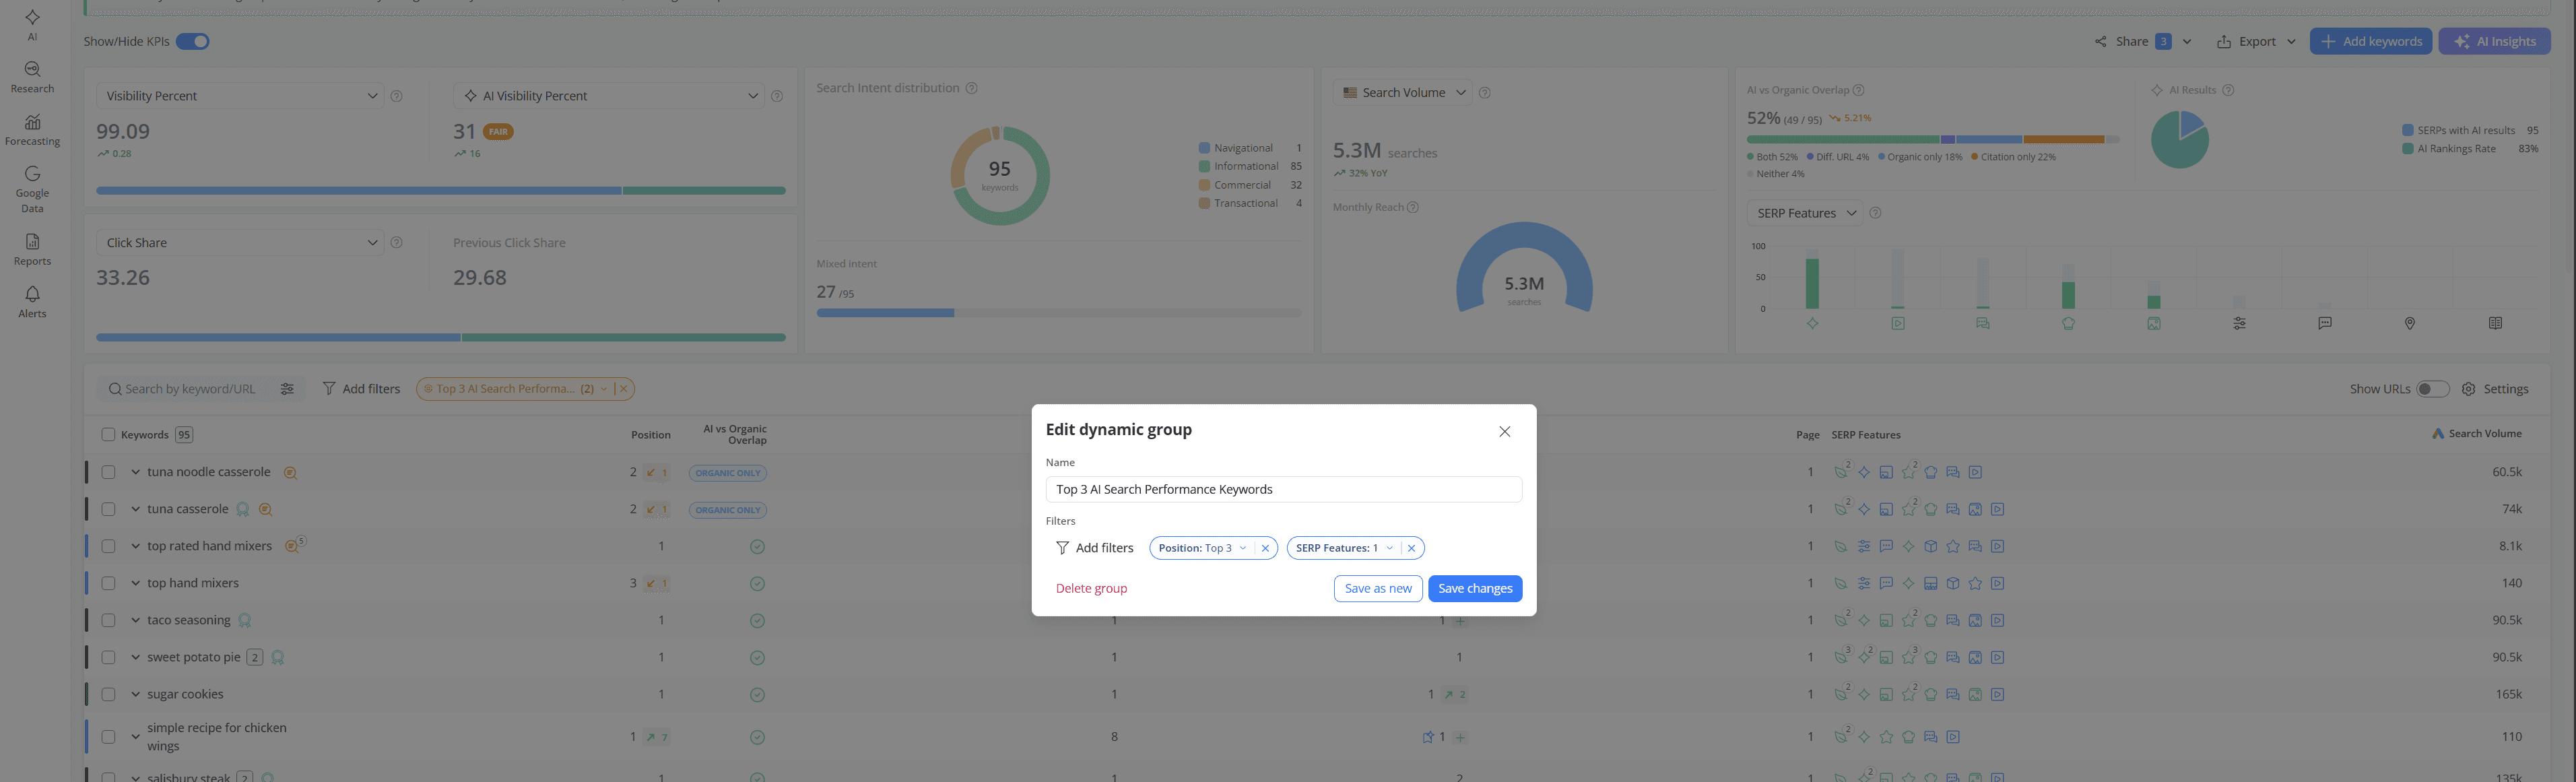
Task: Check the top hand mixers row
Action: tap(109, 583)
